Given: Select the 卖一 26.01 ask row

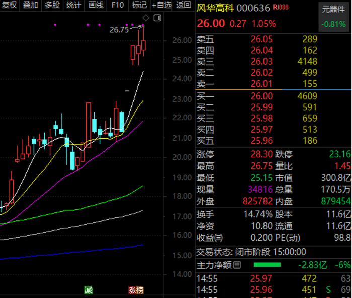Looking at the screenshot, I should pos(274,84).
